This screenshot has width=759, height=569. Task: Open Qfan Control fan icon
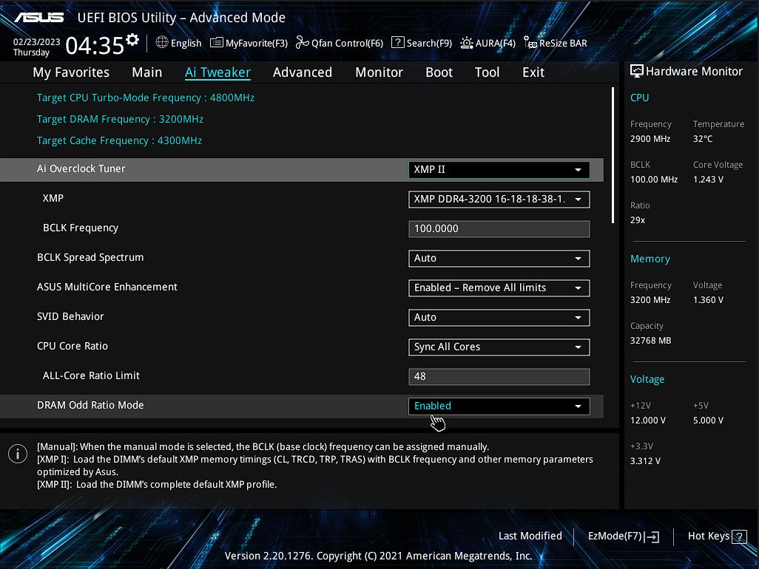tap(302, 43)
